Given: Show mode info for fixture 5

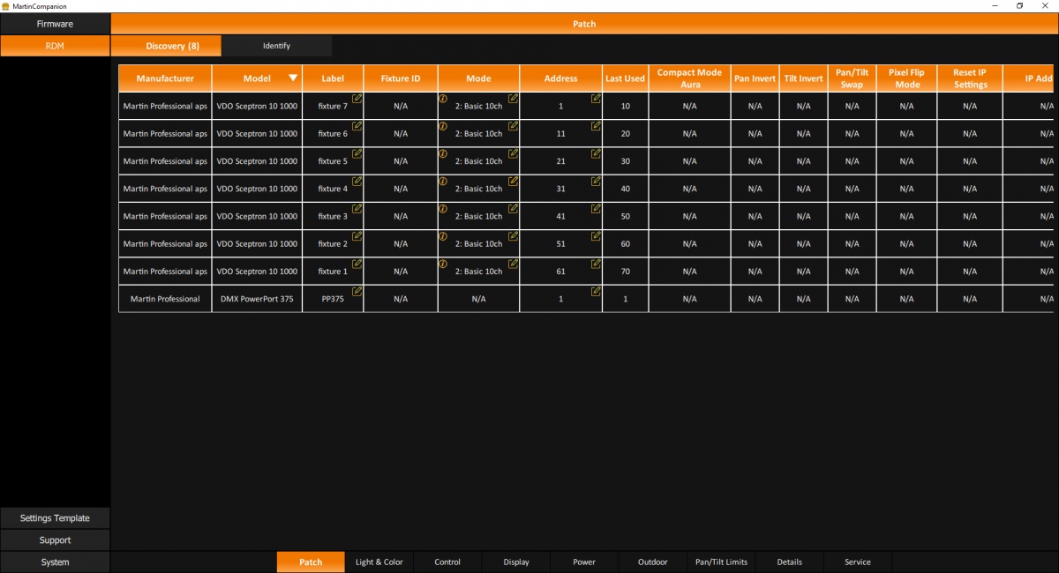Looking at the screenshot, I should [443, 153].
